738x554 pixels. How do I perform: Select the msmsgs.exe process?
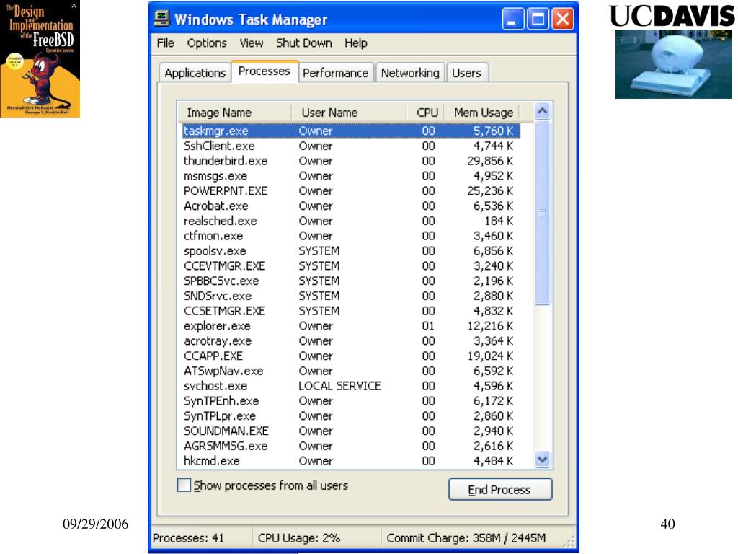(351, 176)
